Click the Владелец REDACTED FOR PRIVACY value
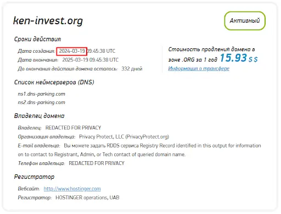Viewport: 281px width, 214px height. [73, 128]
